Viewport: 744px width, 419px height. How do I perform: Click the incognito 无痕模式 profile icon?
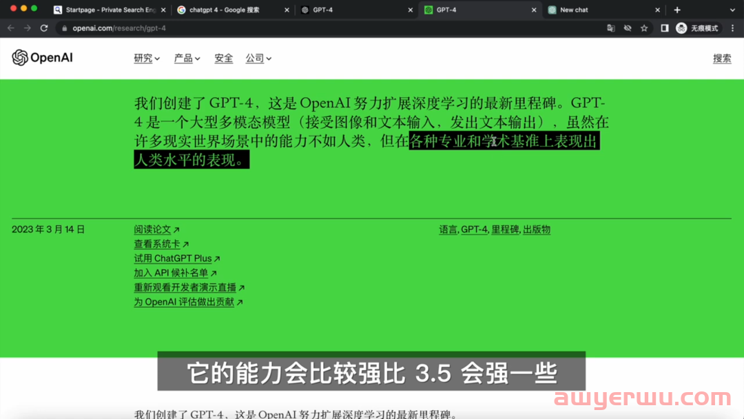pyautogui.click(x=697, y=28)
